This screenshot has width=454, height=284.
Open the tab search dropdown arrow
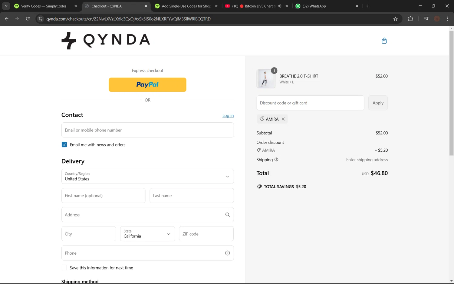pyautogui.click(x=6, y=6)
